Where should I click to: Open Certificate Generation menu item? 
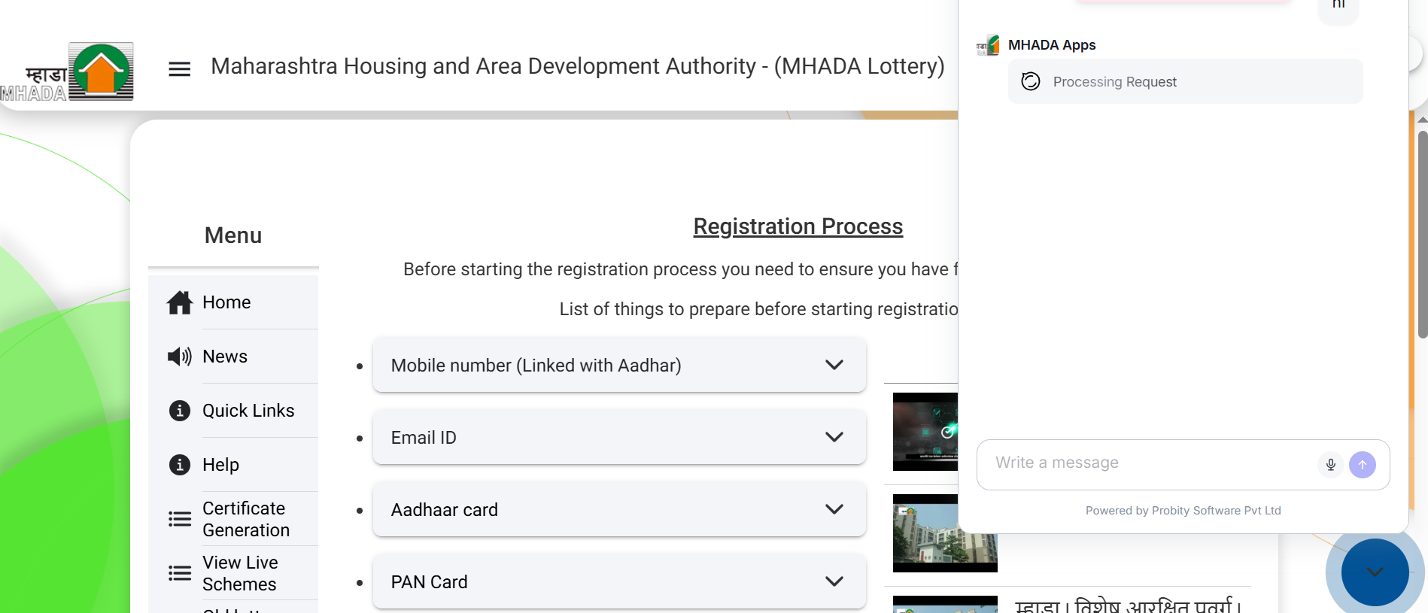coord(233,519)
